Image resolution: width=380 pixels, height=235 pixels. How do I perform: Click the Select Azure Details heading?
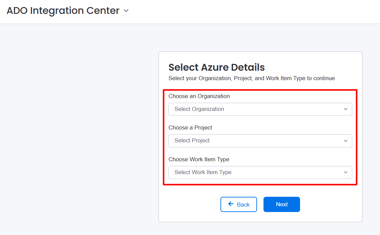click(216, 67)
